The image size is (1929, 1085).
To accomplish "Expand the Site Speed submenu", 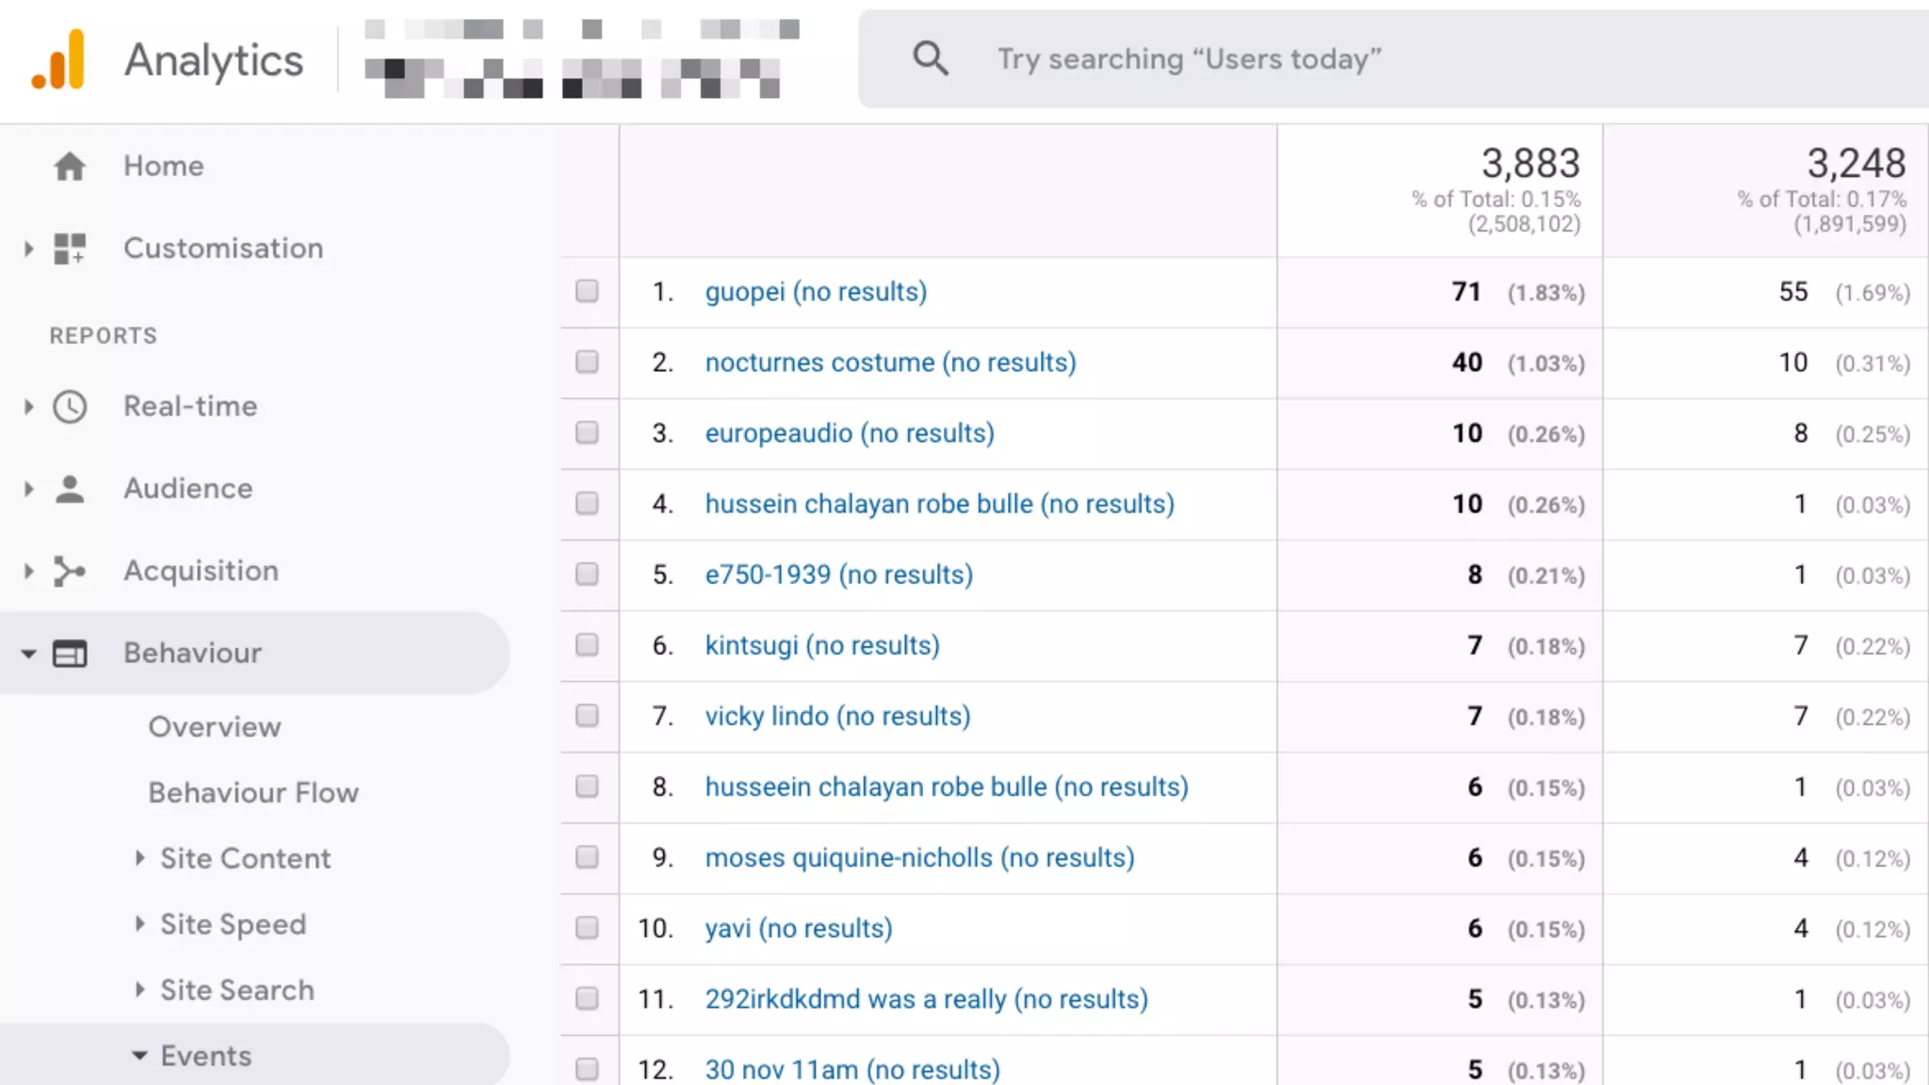I will [x=140, y=924].
